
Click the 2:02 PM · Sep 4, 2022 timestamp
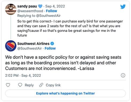[23, 76]
